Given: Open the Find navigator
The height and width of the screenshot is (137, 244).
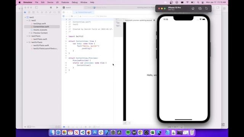Looking at the screenshot, I should coord(38,12).
